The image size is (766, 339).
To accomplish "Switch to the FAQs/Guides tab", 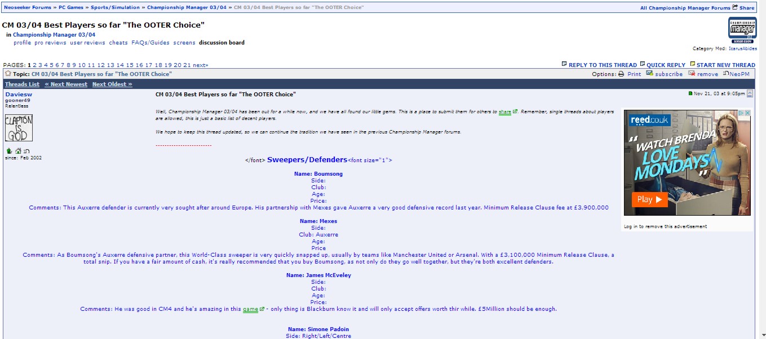I will click(150, 43).
